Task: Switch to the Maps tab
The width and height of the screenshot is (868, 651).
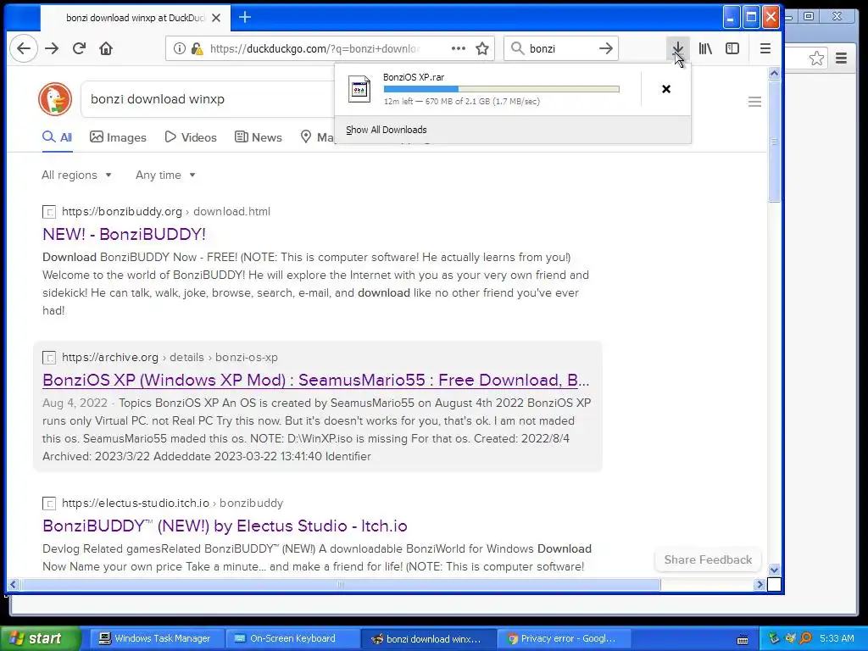Action: (317, 137)
